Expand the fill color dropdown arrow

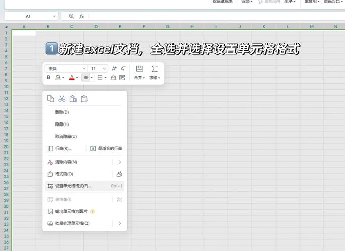tap(63, 78)
